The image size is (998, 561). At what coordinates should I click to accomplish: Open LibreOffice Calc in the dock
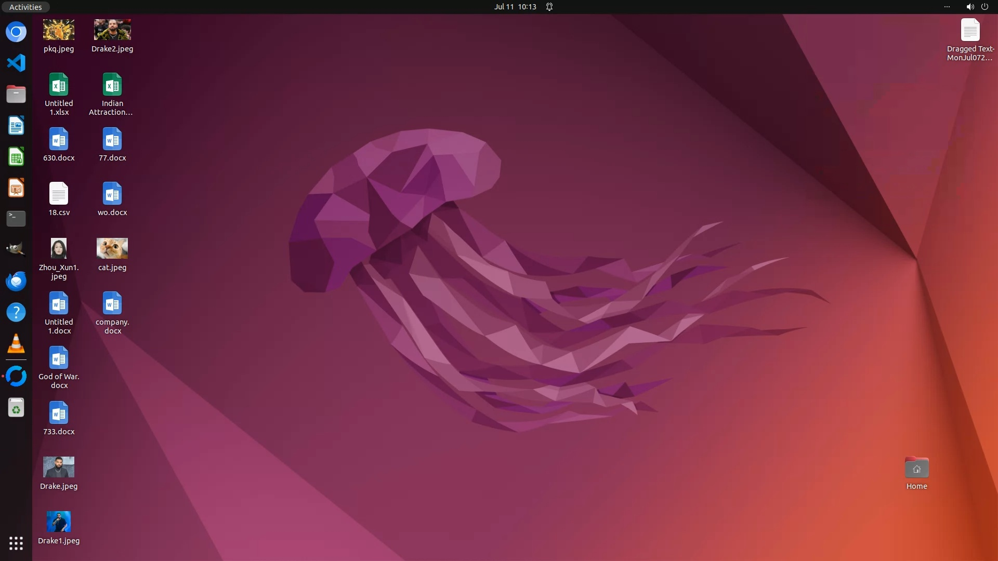point(16,157)
